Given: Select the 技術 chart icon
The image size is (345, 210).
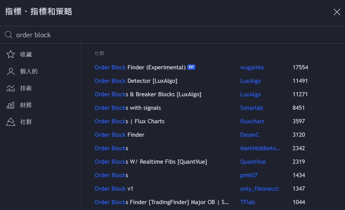Looking at the screenshot, I should click(x=11, y=88).
